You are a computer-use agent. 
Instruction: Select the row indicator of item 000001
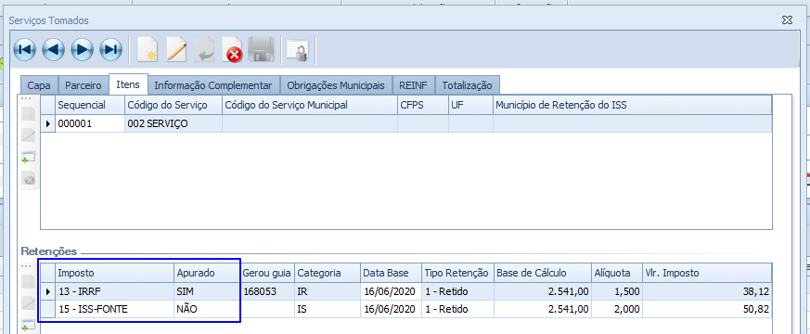click(48, 124)
